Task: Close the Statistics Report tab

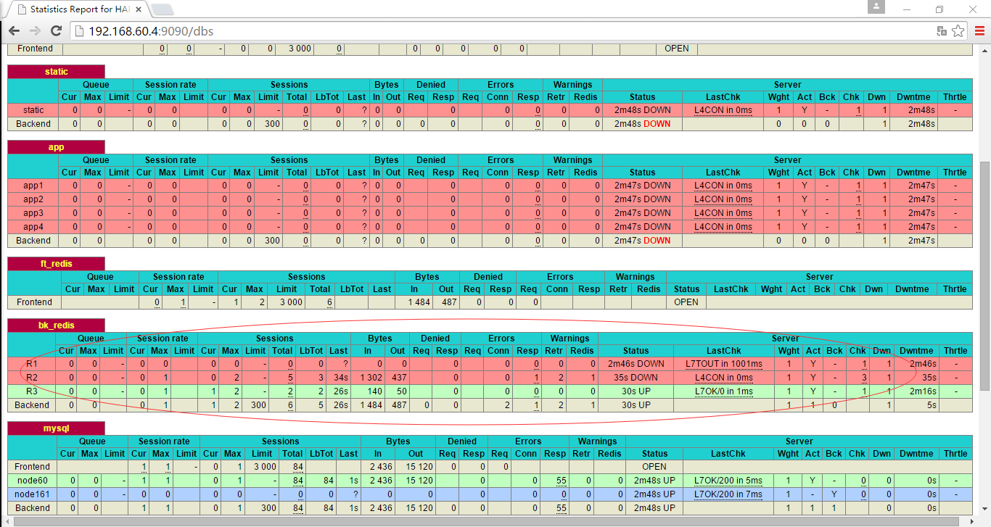Action: (139, 9)
